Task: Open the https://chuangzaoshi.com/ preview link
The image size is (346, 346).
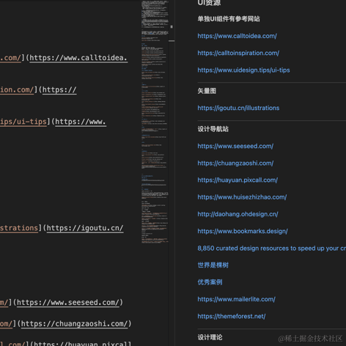Action: [235, 163]
